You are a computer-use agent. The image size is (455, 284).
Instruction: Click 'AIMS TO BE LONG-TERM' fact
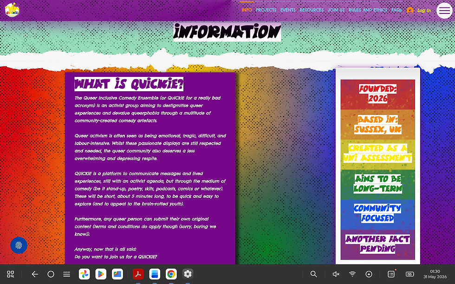tap(378, 184)
